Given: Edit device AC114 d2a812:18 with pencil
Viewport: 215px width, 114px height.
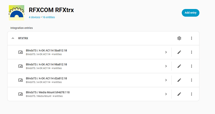Looking at the screenshot, I should click(x=179, y=80).
